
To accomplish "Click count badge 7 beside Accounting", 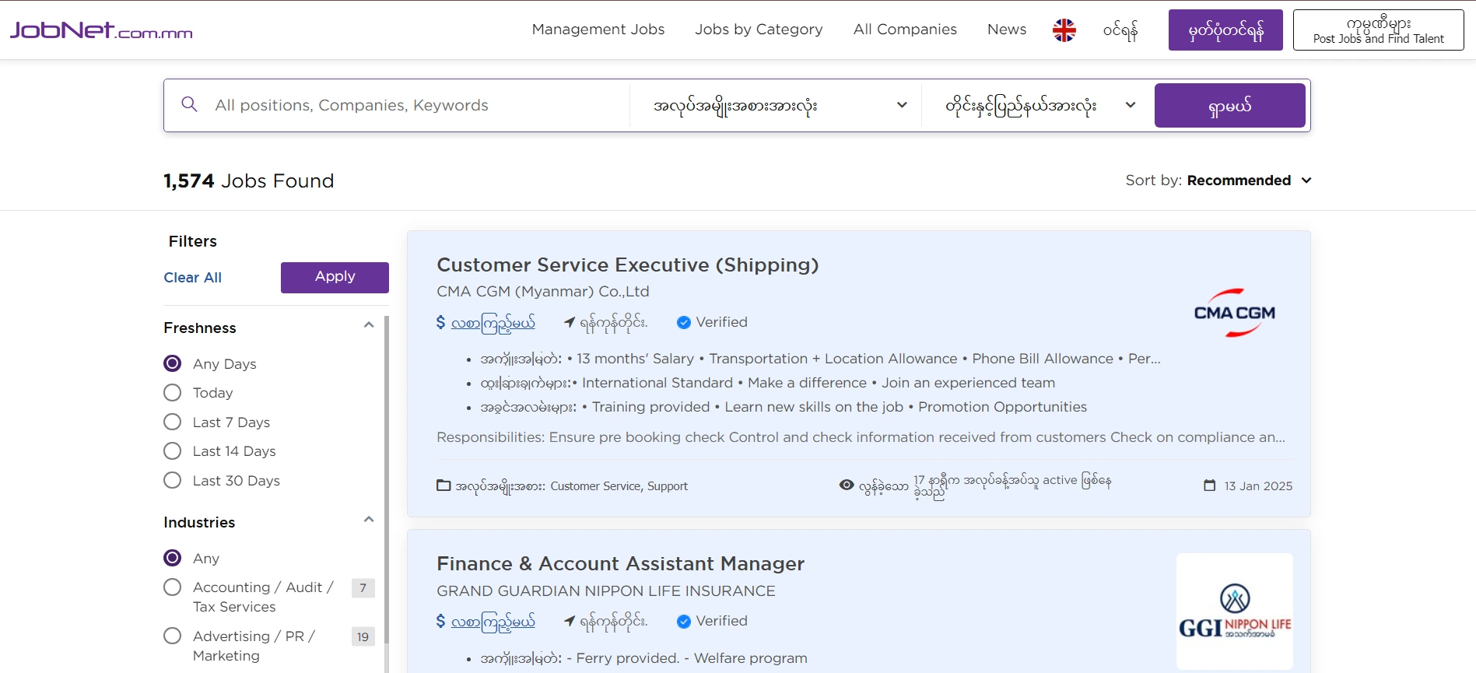I will (363, 588).
